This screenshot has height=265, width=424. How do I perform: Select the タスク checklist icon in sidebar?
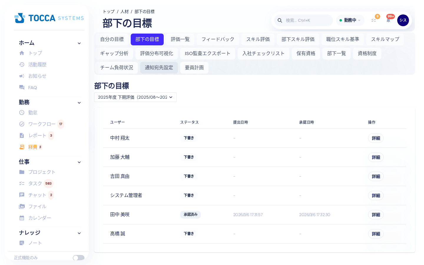(22, 183)
